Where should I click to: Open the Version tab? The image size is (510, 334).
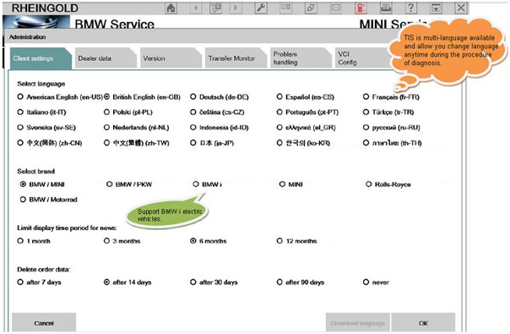coord(171,58)
